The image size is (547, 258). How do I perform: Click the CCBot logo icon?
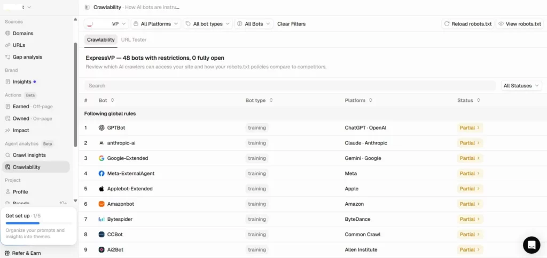pyautogui.click(x=101, y=235)
